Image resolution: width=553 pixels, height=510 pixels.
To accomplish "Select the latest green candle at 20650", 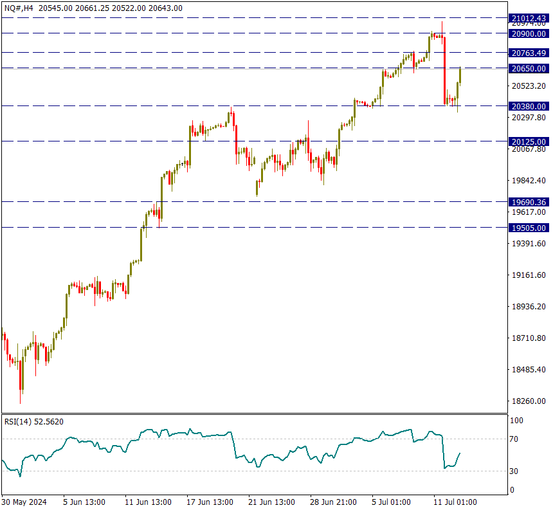I will point(460,76).
